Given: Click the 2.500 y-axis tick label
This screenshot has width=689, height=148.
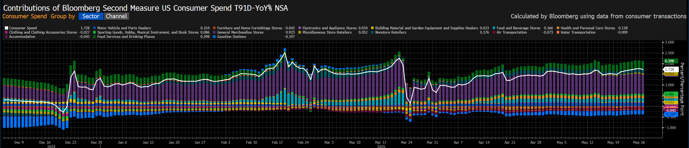Looking at the screenshot, I should point(670,53).
